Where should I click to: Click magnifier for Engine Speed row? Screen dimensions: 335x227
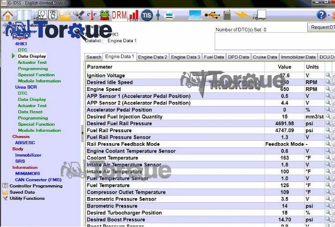pos(328,89)
